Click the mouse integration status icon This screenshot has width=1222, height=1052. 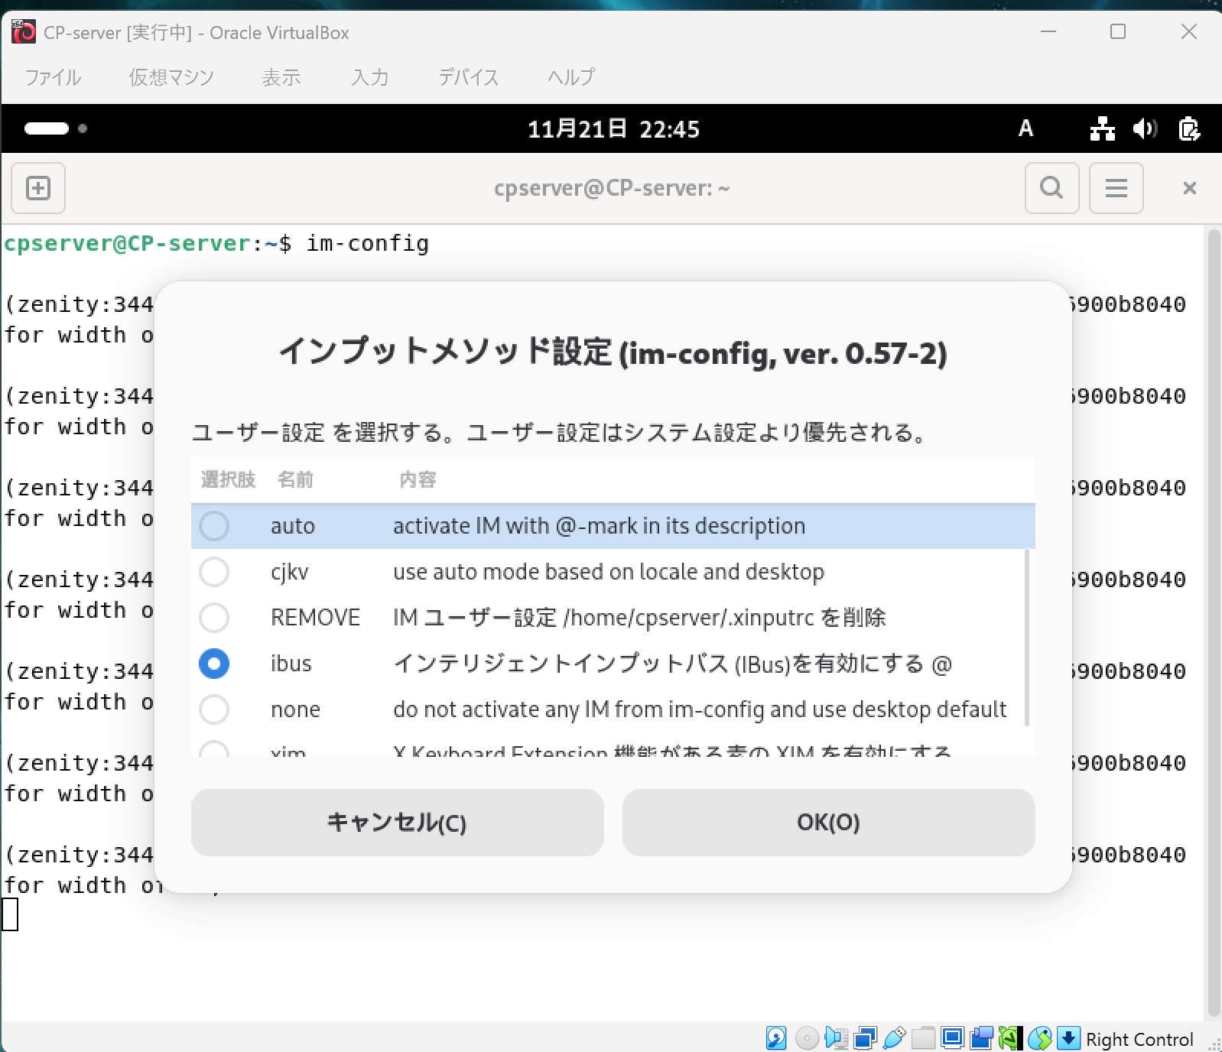(x=1039, y=1038)
